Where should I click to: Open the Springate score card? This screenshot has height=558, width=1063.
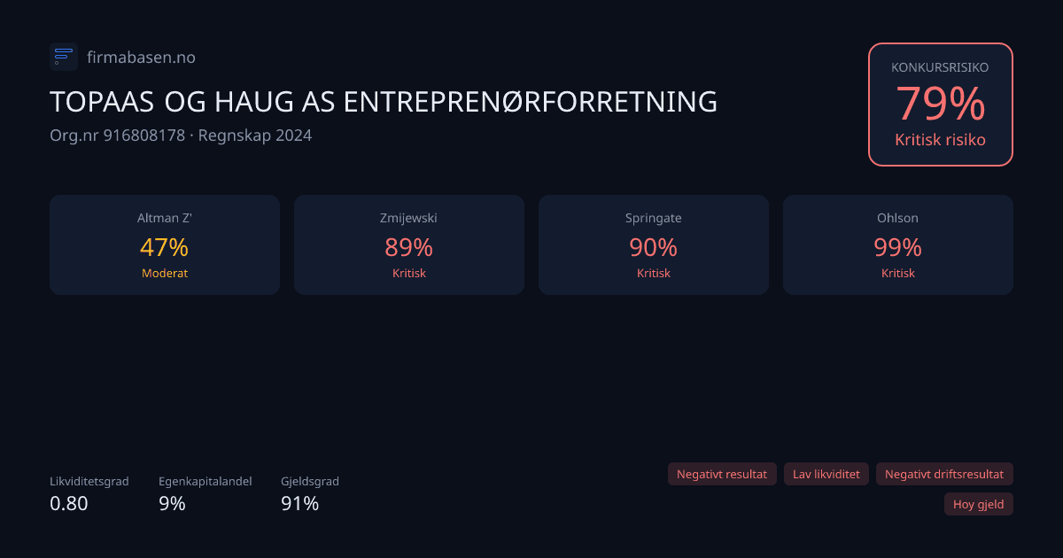[654, 244]
